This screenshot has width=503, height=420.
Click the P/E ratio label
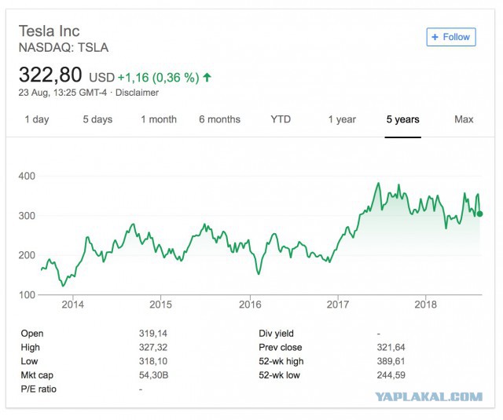tap(39, 389)
